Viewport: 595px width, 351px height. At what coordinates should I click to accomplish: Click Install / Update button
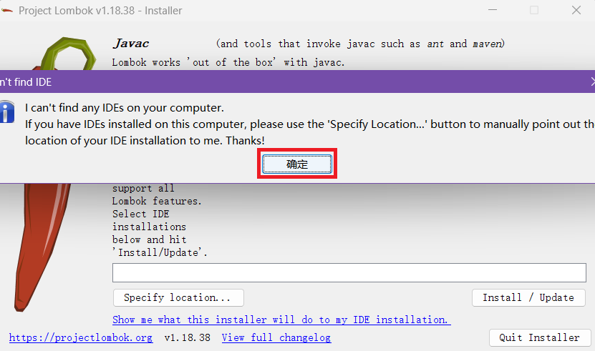(x=528, y=297)
